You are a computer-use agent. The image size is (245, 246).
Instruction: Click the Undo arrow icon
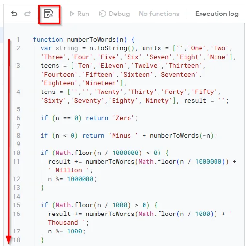tap(14, 14)
